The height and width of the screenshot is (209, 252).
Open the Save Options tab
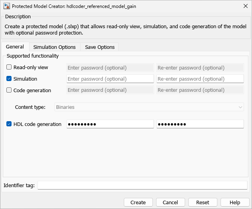100,47
